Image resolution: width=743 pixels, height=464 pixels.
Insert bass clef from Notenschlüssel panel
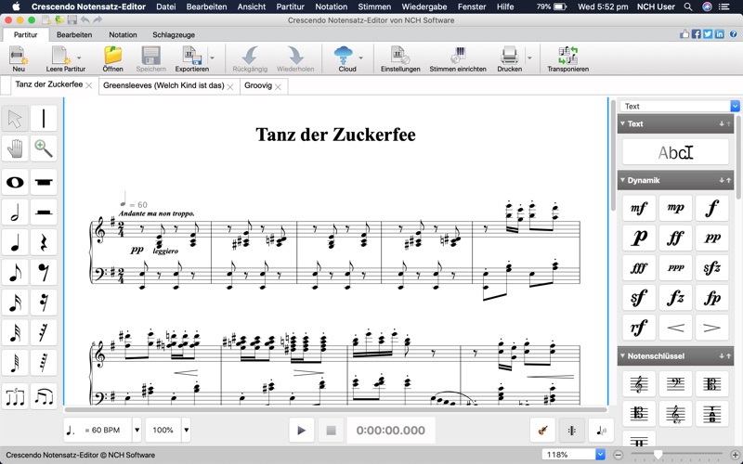tap(676, 384)
